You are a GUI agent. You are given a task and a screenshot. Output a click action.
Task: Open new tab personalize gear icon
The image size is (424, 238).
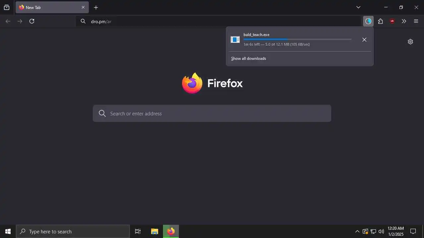tap(410, 42)
